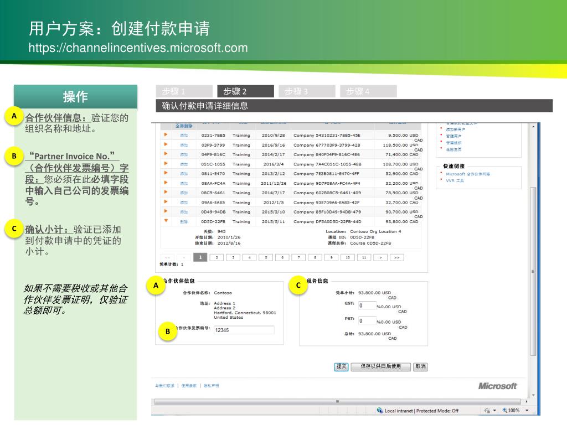Image resolution: width=567 pixels, height=425 pixels.
Task: Go to page 10 of vouchers
Action: pos(348,257)
